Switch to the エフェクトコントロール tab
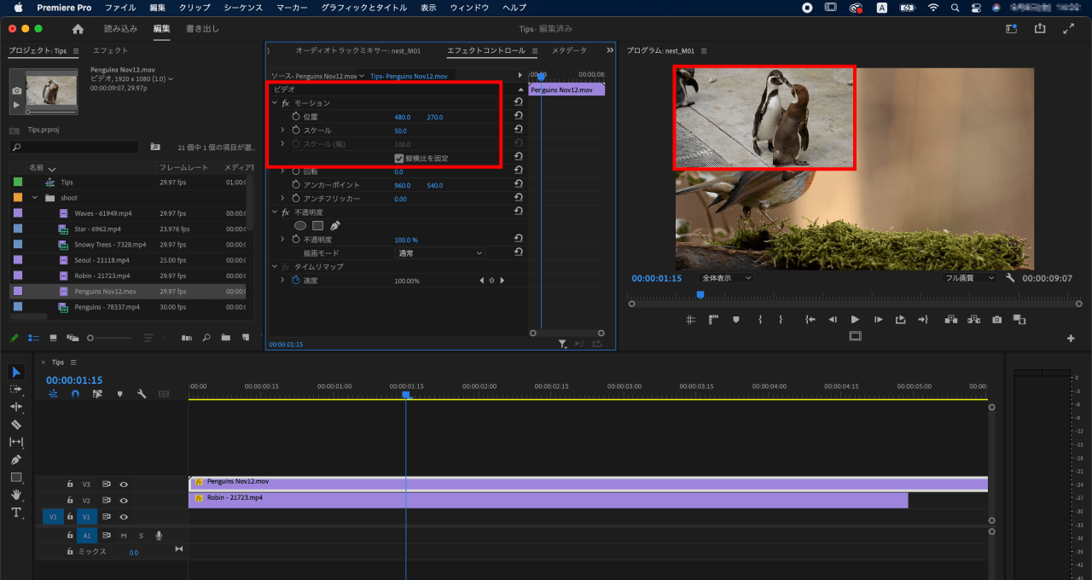This screenshot has height=580, width=1092. coord(486,50)
